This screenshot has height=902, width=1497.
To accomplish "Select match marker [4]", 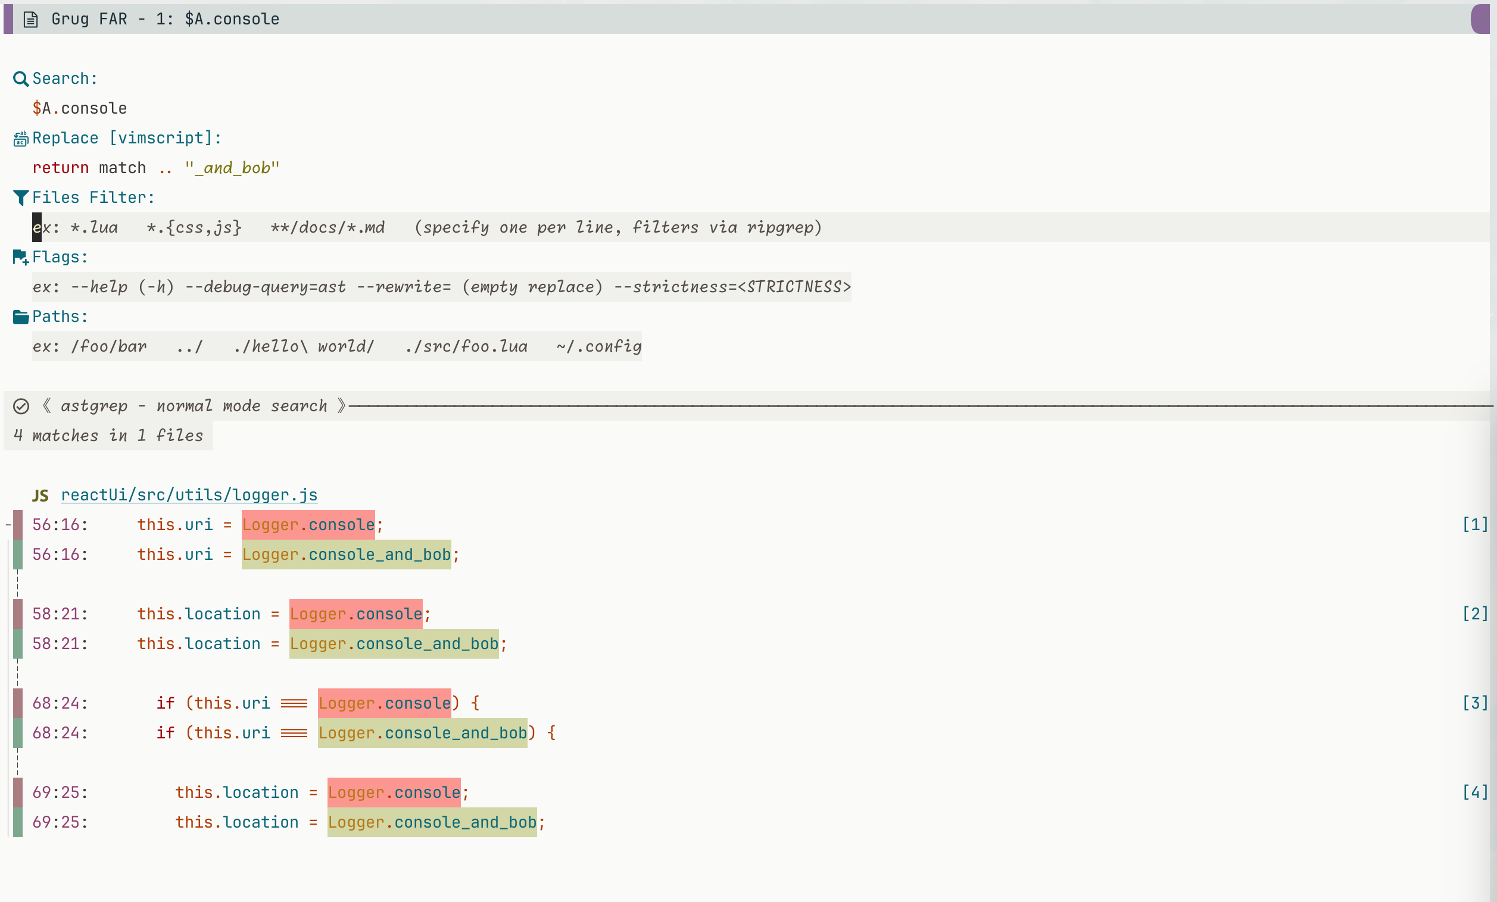I will [x=1474, y=792].
